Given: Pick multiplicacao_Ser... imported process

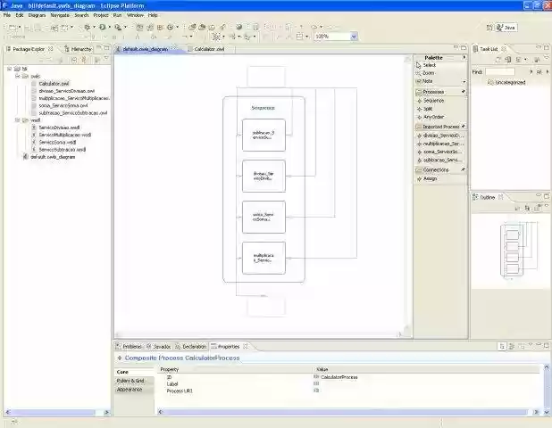Looking at the screenshot, I should tap(440, 144).
